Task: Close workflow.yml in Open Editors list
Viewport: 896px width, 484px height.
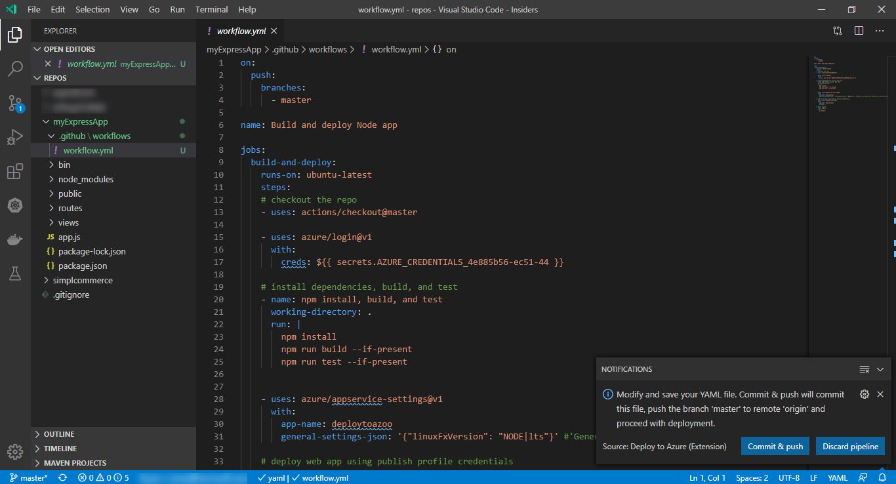Action: (x=48, y=64)
